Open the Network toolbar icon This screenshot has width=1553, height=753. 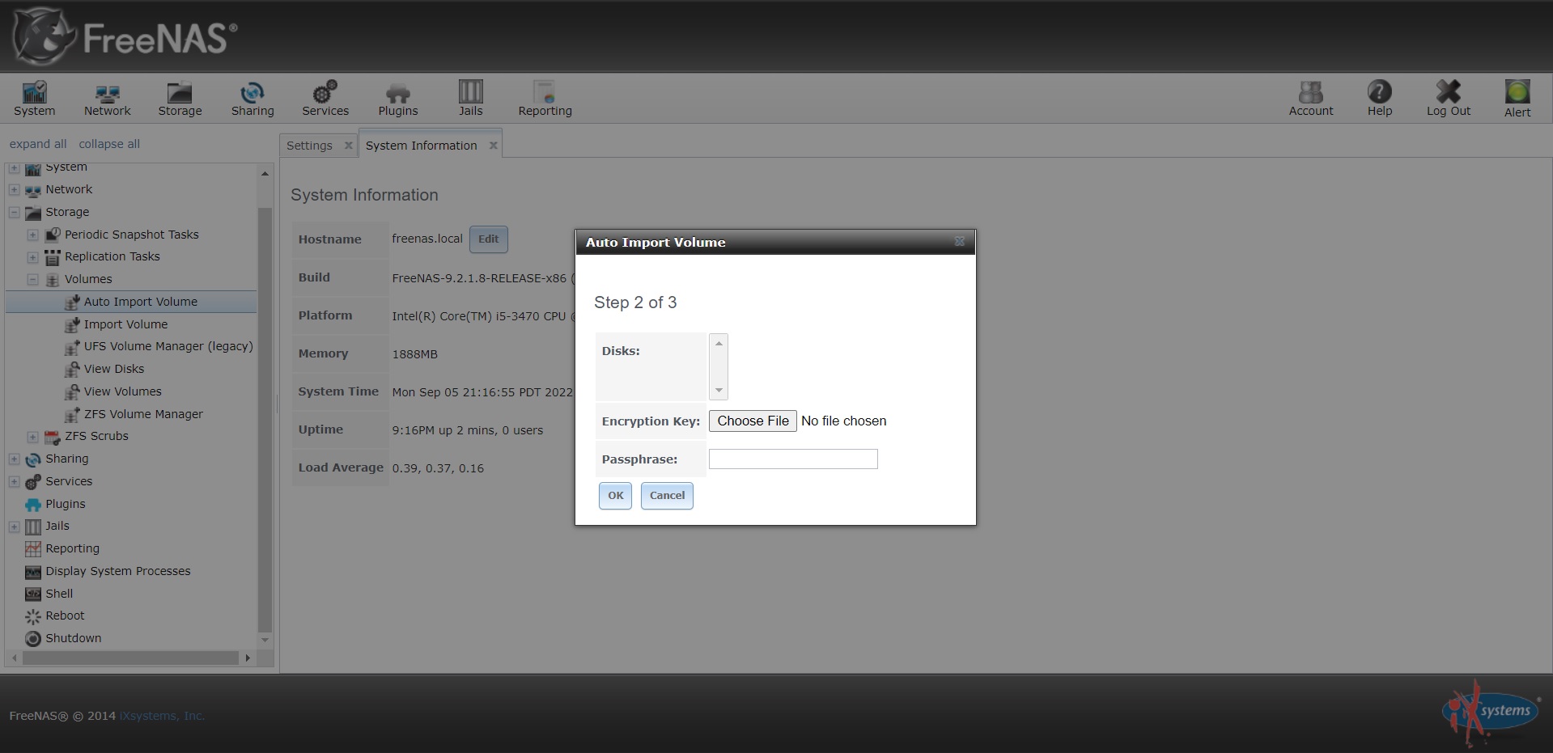[107, 99]
